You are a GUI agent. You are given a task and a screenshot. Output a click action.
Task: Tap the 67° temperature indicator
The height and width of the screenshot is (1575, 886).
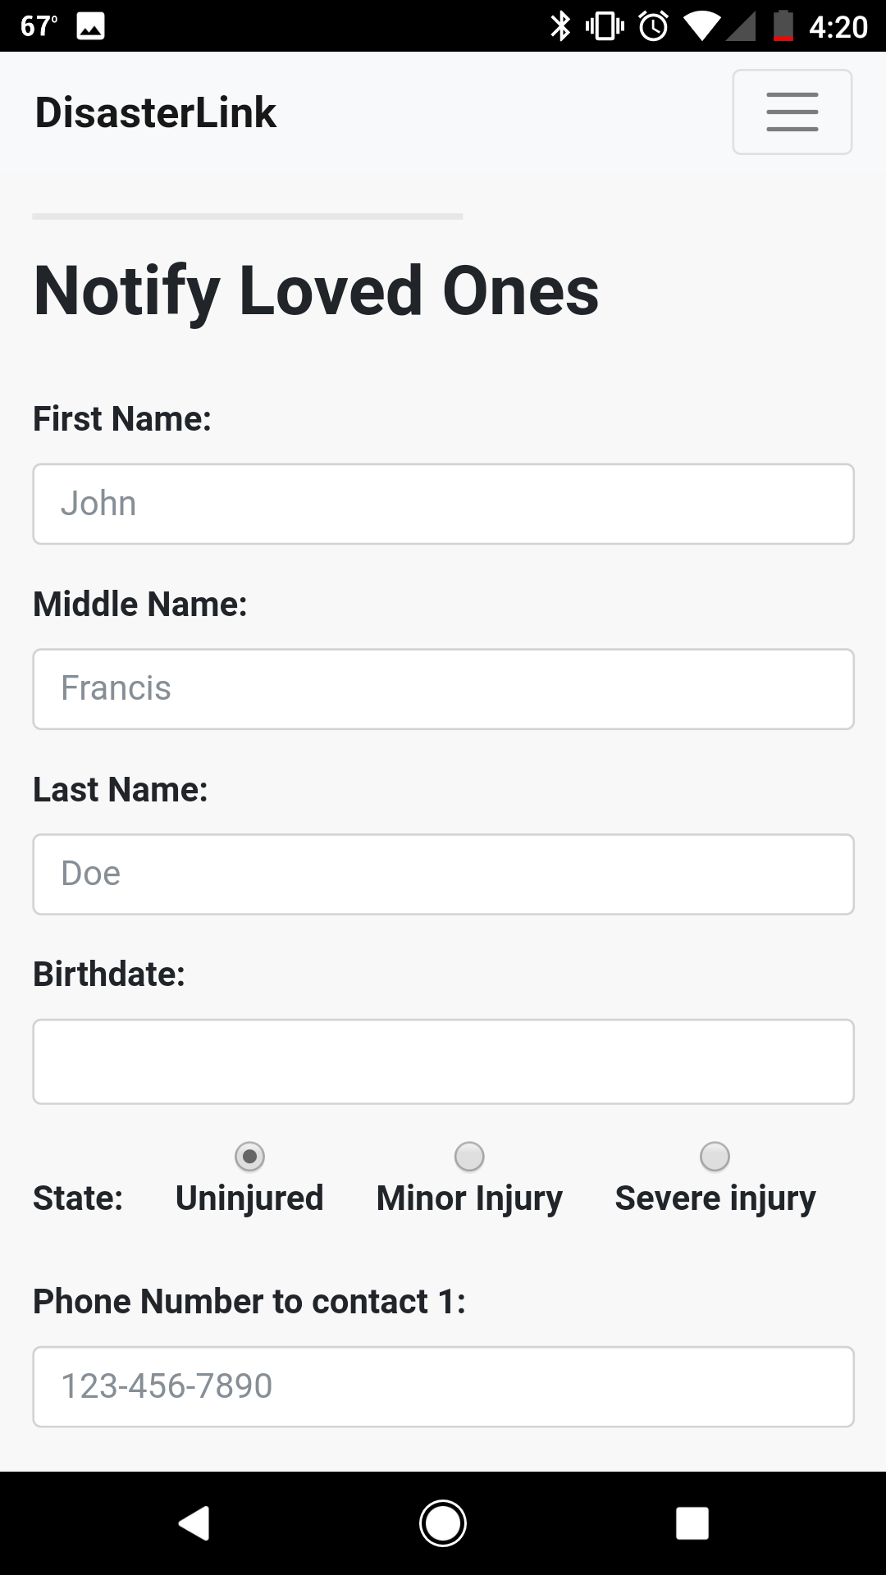(x=39, y=27)
